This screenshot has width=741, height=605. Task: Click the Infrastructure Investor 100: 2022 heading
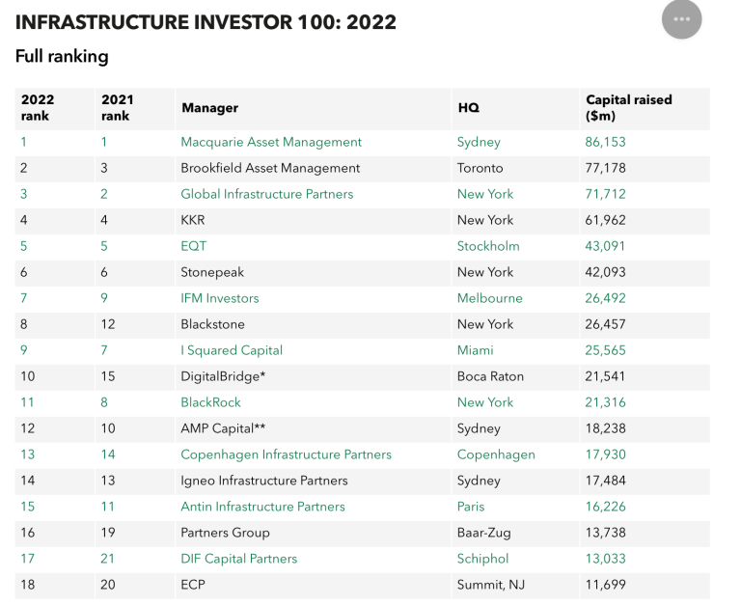point(206,22)
